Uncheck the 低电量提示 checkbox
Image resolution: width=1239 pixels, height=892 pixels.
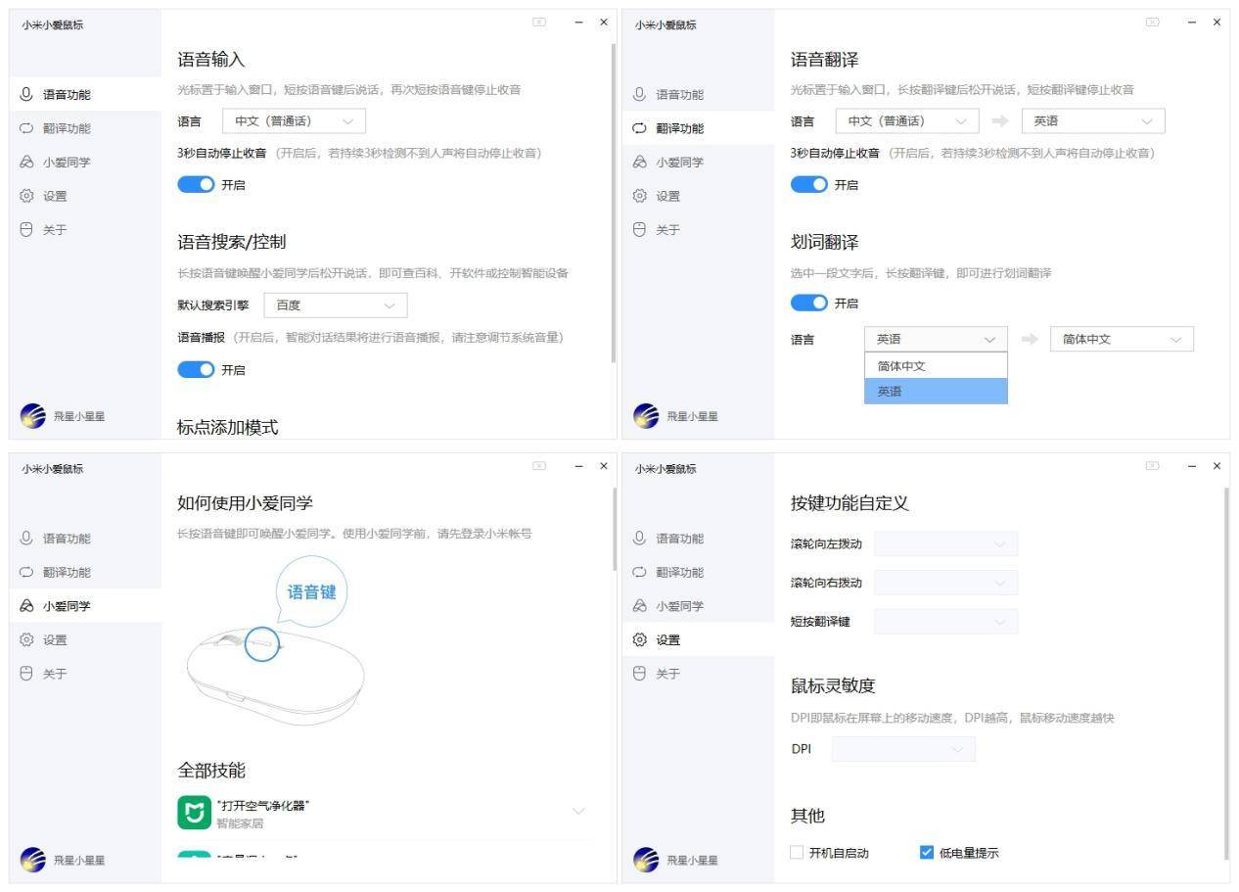[927, 852]
